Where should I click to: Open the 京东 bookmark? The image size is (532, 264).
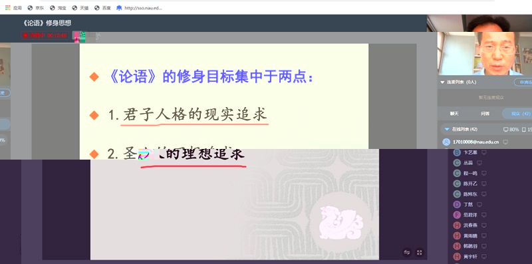pyautogui.click(x=36, y=8)
